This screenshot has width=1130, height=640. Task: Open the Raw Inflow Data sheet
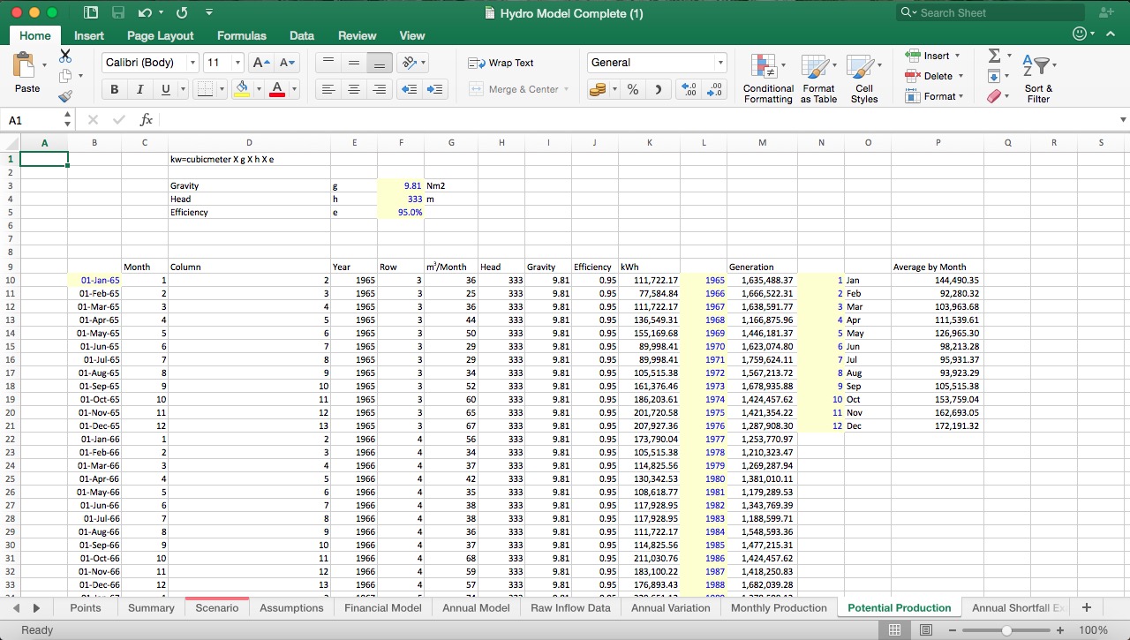point(570,607)
